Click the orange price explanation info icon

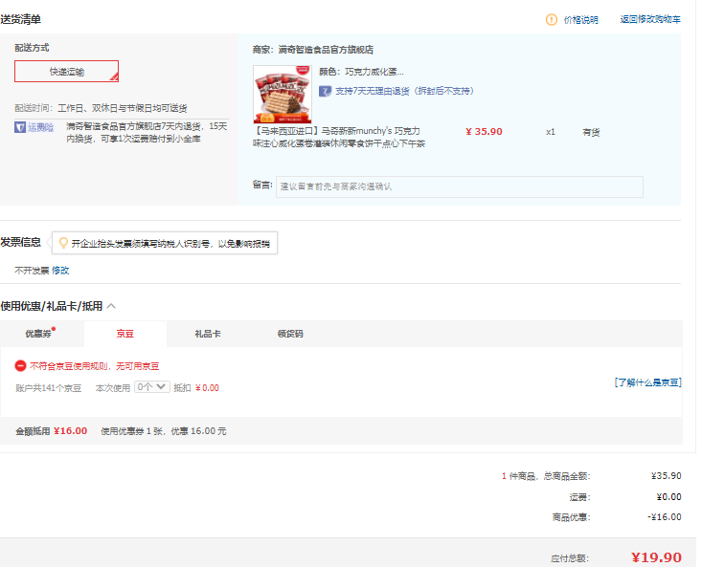click(552, 19)
